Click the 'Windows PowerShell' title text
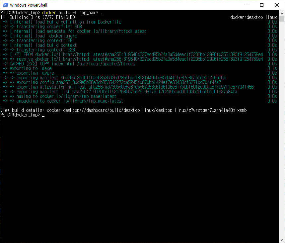Screen dimensions: 285x243 29,5
